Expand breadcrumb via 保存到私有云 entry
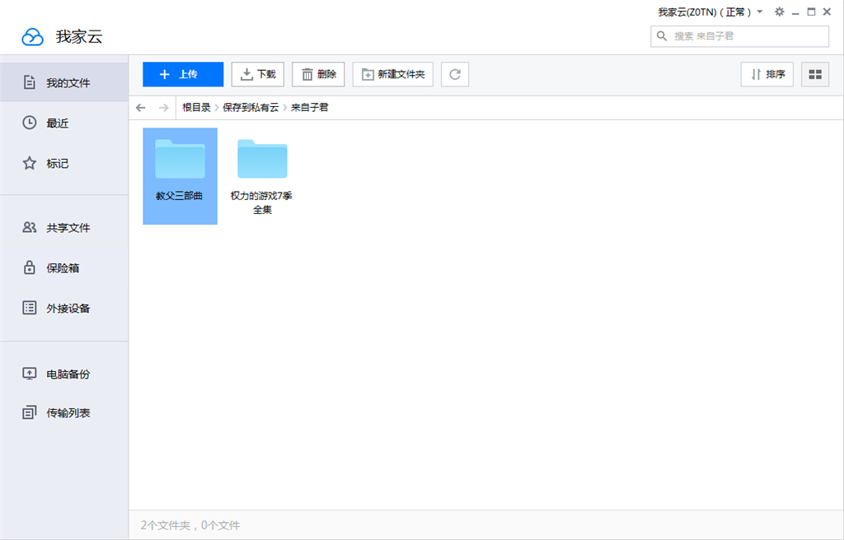Viewport: 844px width, 540px height. click(x=250, y=107)
